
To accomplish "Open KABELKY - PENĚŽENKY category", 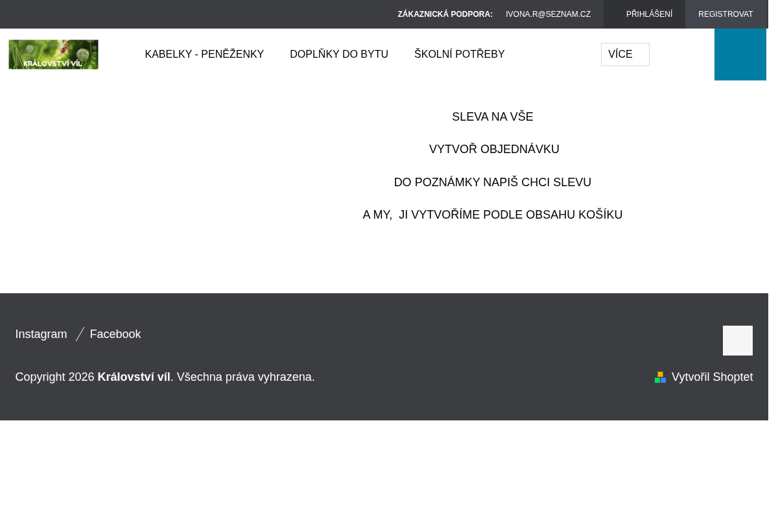I will click(204, 54).
